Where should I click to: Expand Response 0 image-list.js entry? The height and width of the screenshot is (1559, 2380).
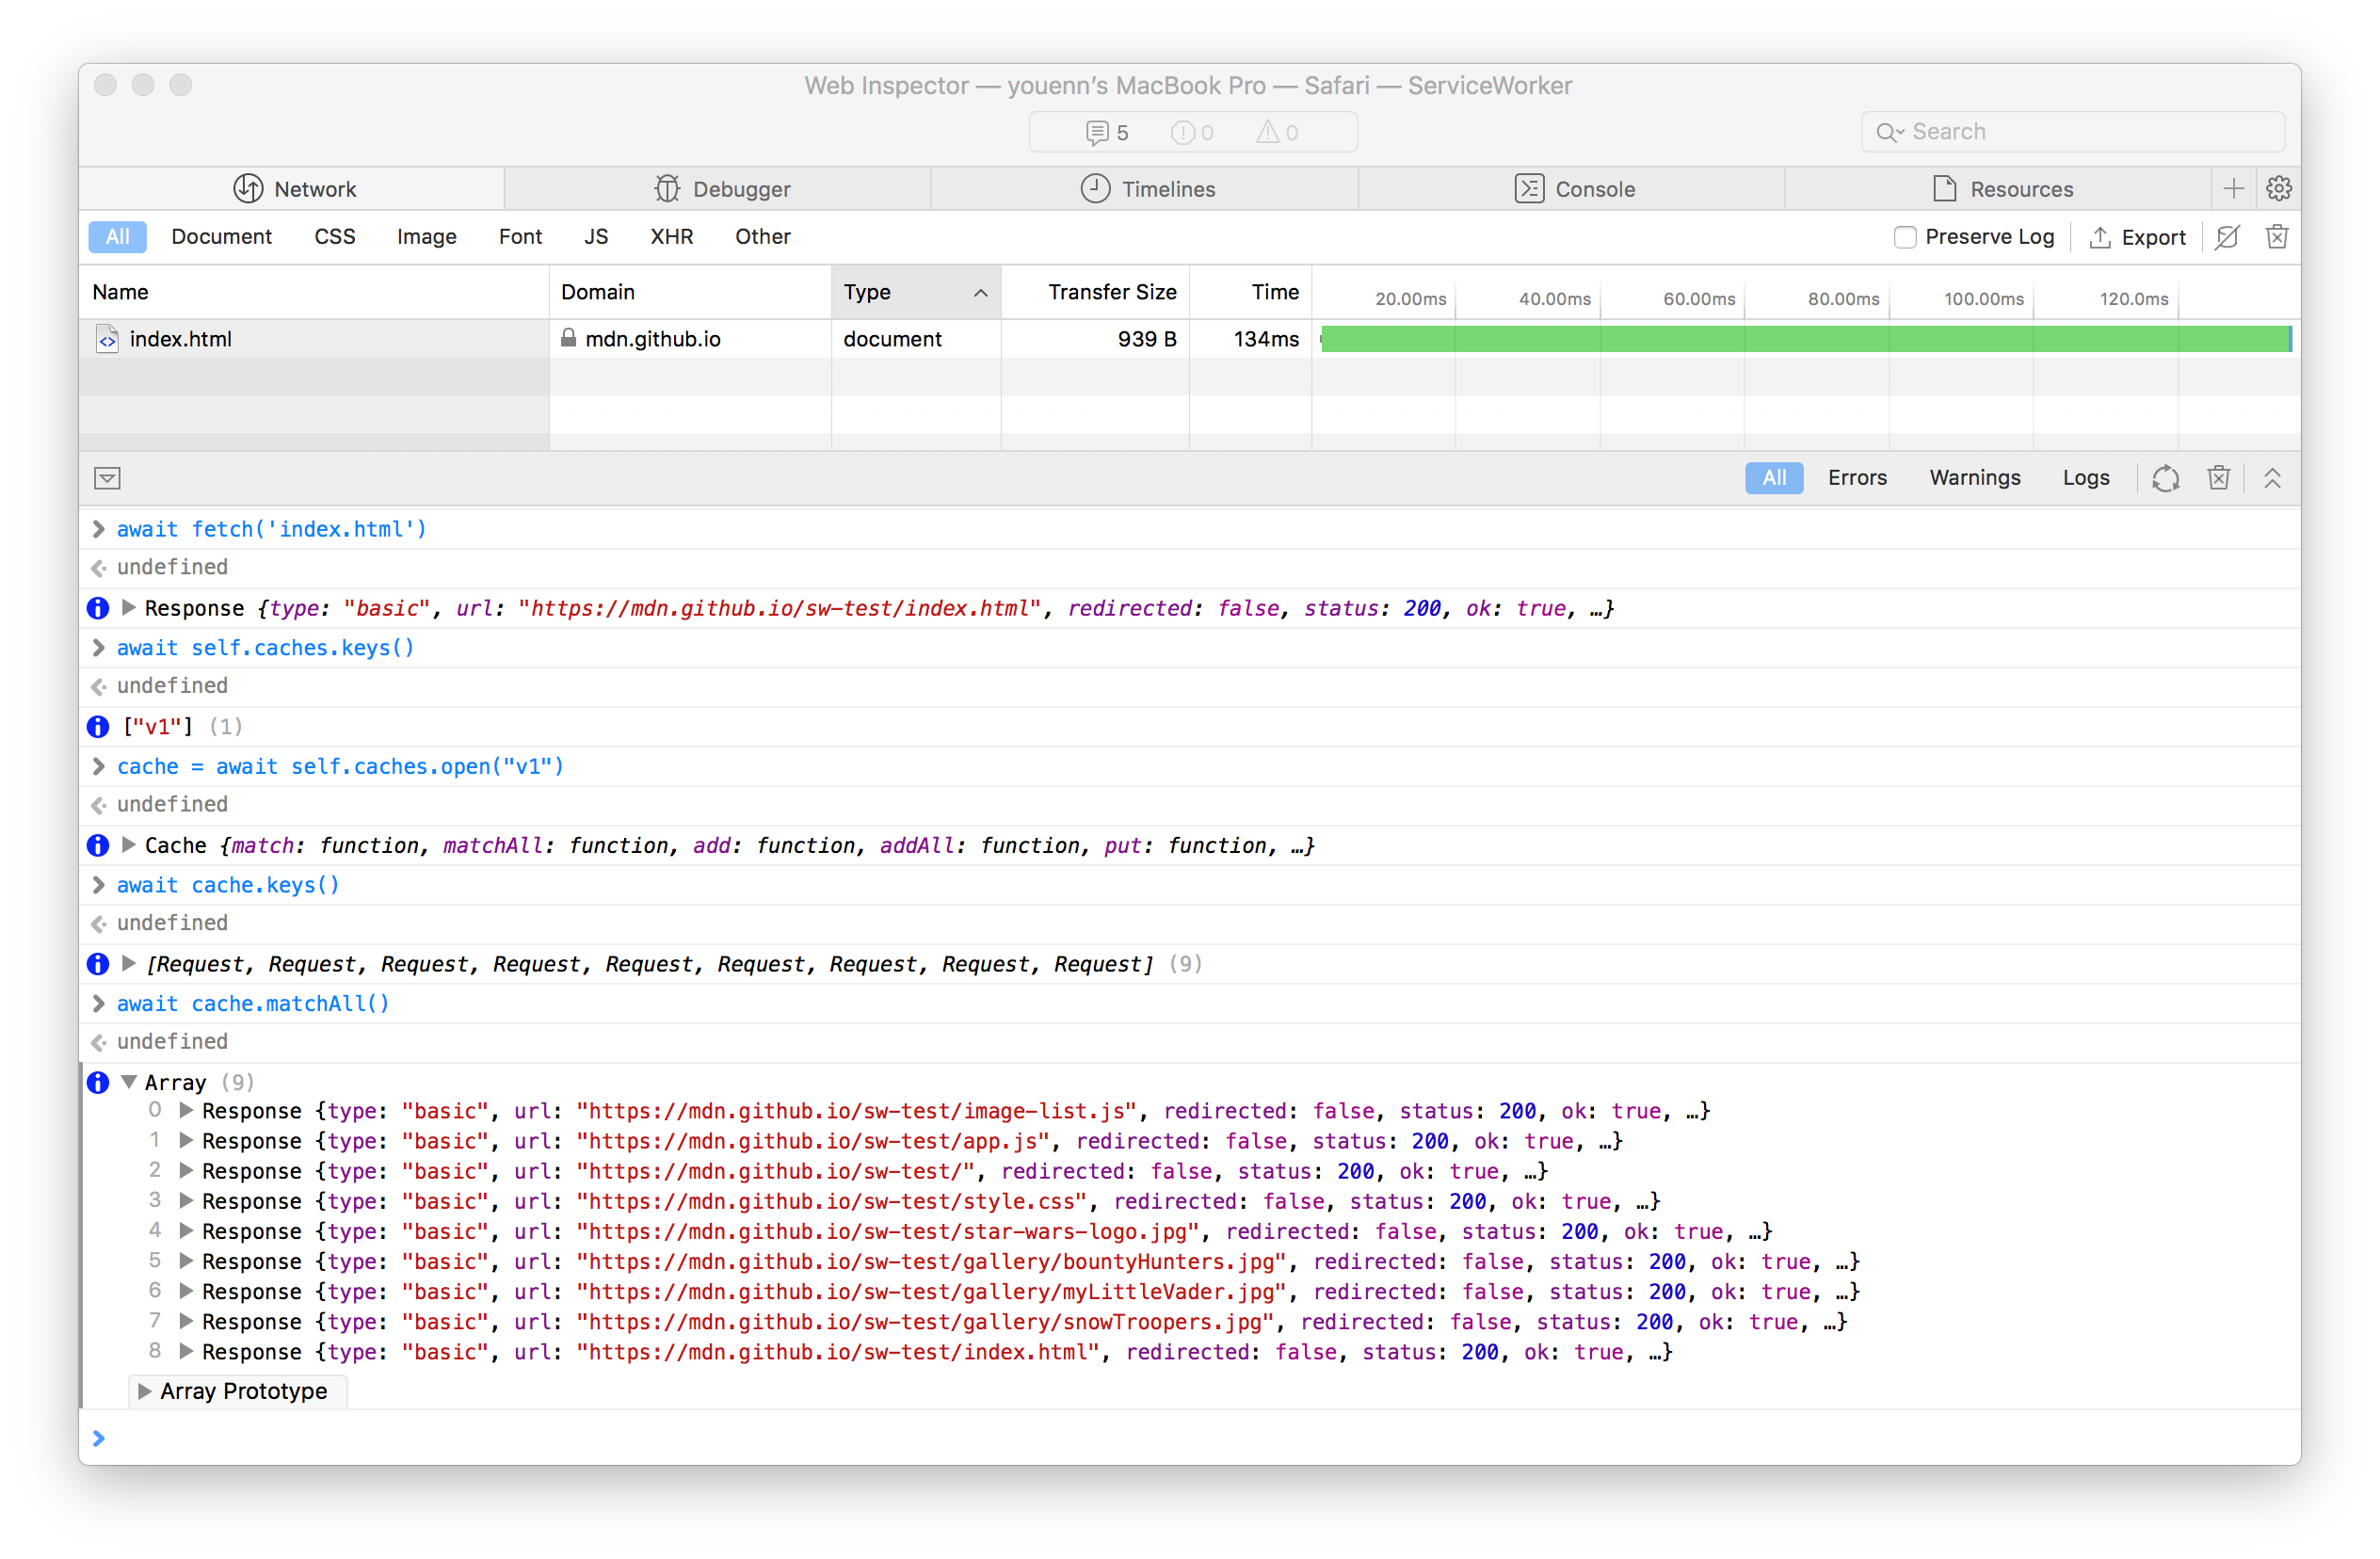pos(186,1110)
